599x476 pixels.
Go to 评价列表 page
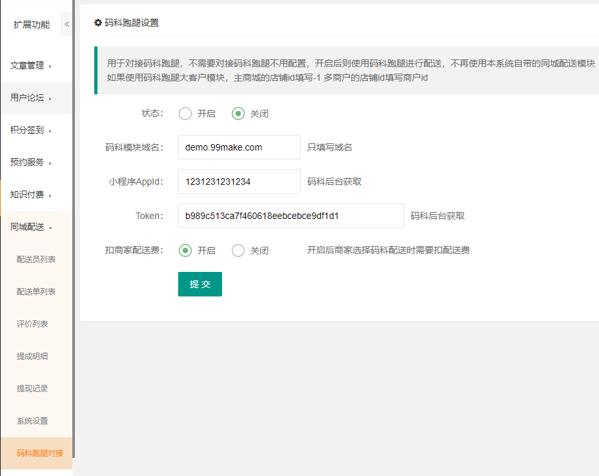coord(32,324)
